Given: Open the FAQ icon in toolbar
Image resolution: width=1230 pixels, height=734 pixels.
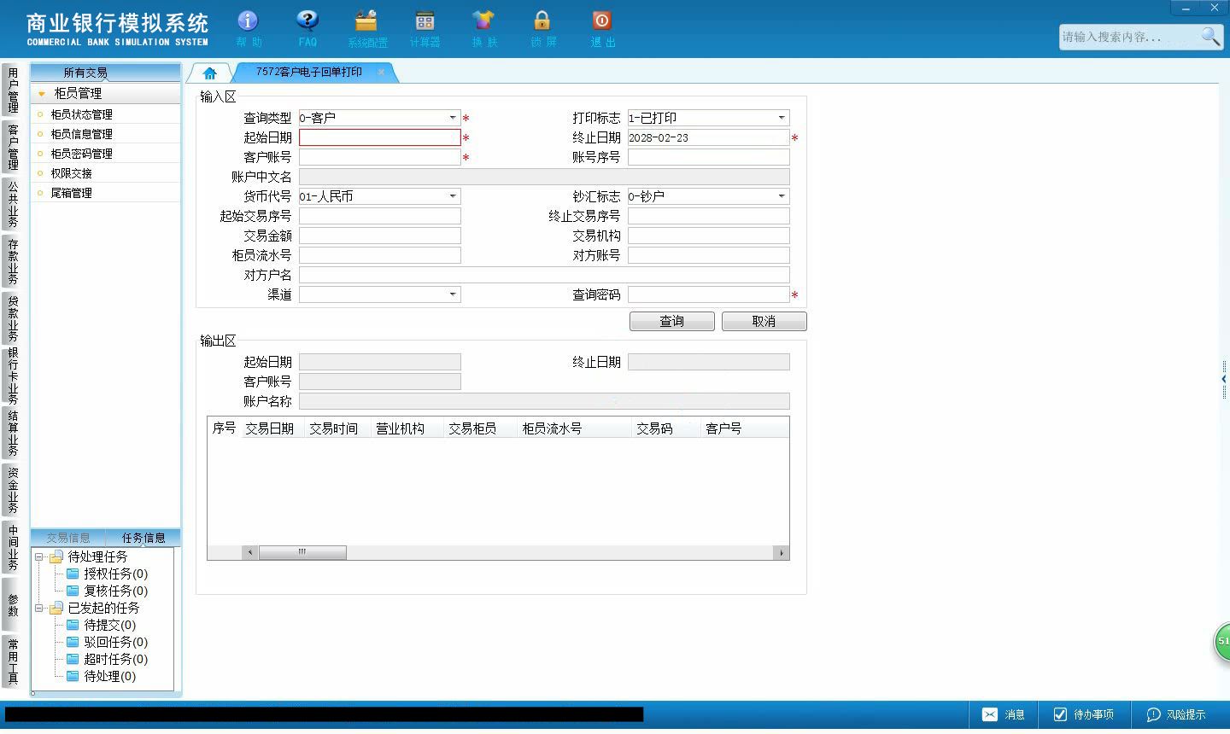Looking at the screenshot, I should point(307,28).
